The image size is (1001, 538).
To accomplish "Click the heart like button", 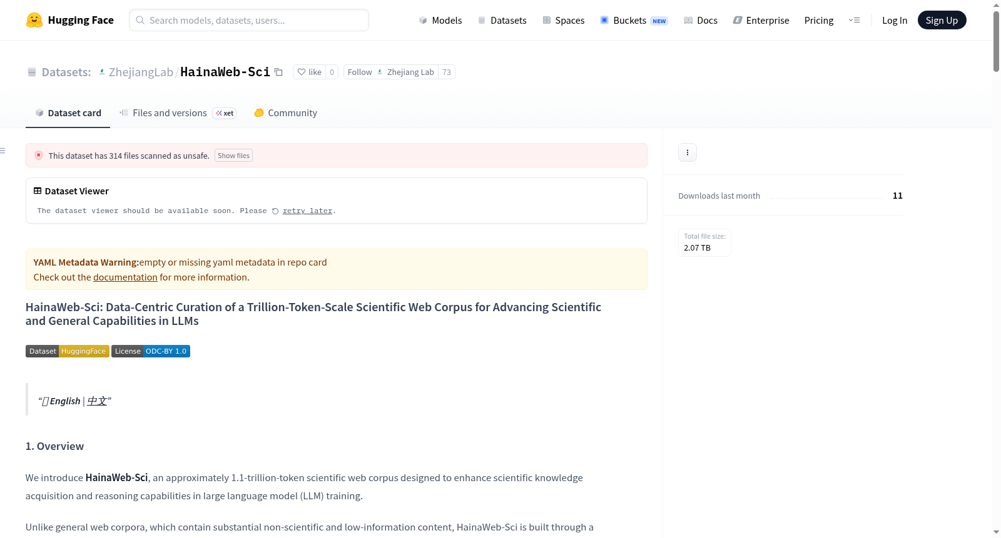I will 309,72.
